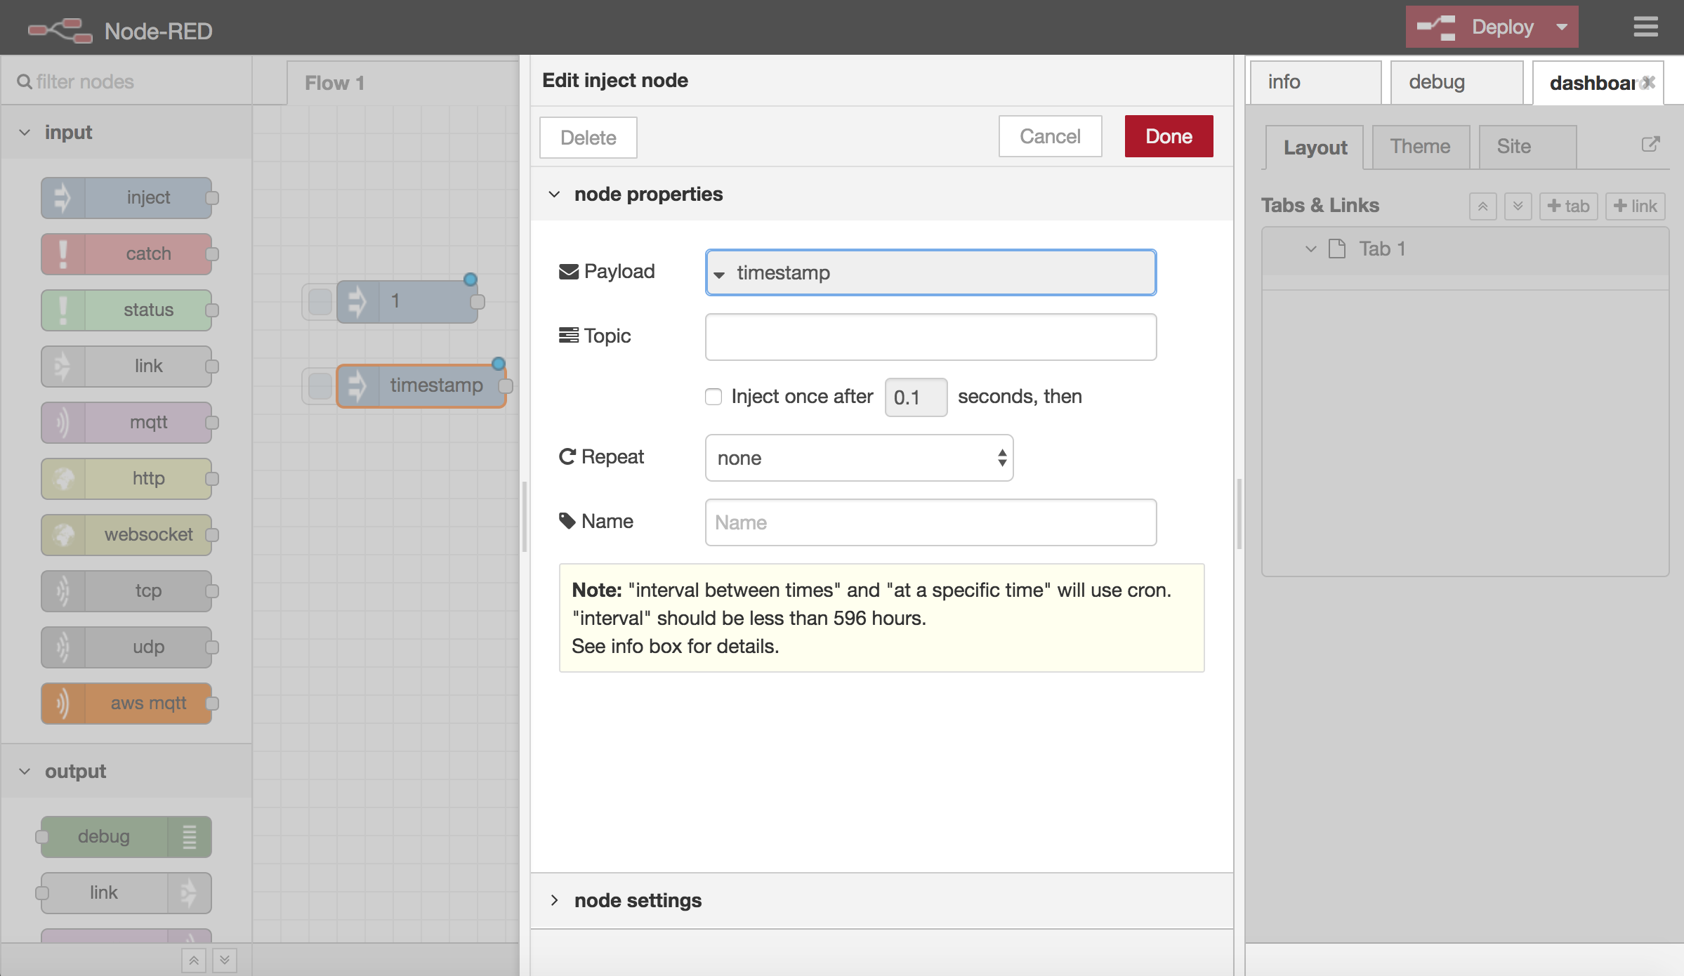
Task: Click Cancel in the edit inject panel
Action: point(1050,136)
